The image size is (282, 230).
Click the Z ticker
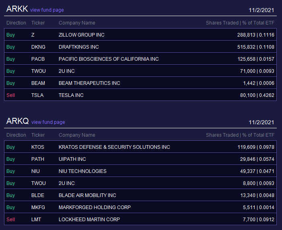tap(33, 35)
